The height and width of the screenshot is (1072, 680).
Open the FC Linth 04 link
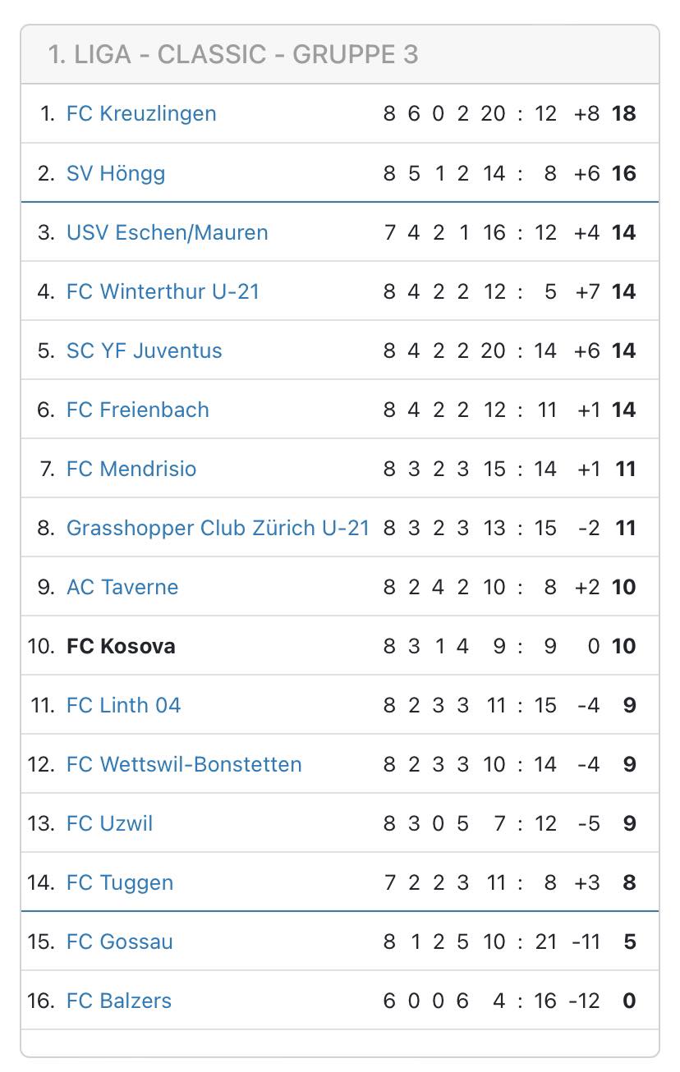(x=123, y=705)
